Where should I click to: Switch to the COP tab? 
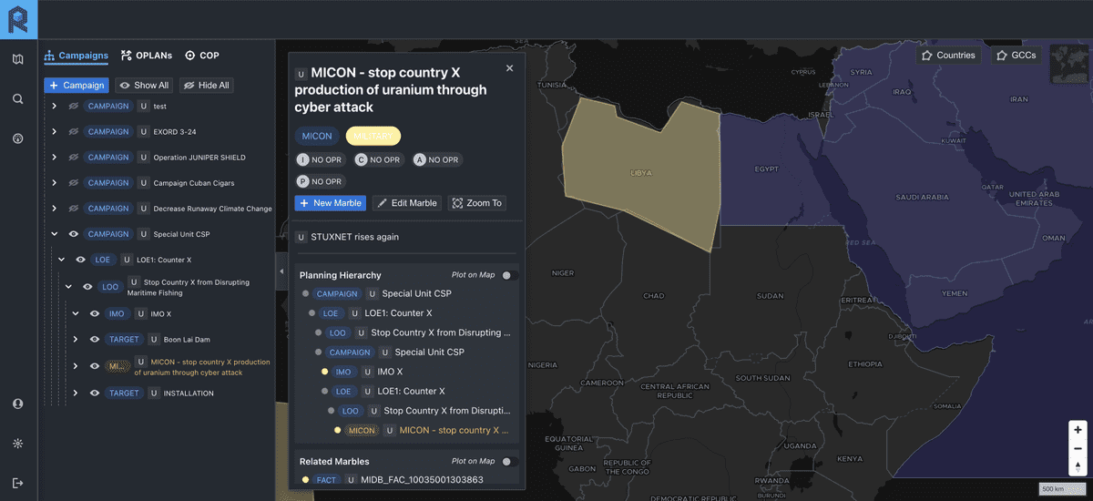[202, 56]
